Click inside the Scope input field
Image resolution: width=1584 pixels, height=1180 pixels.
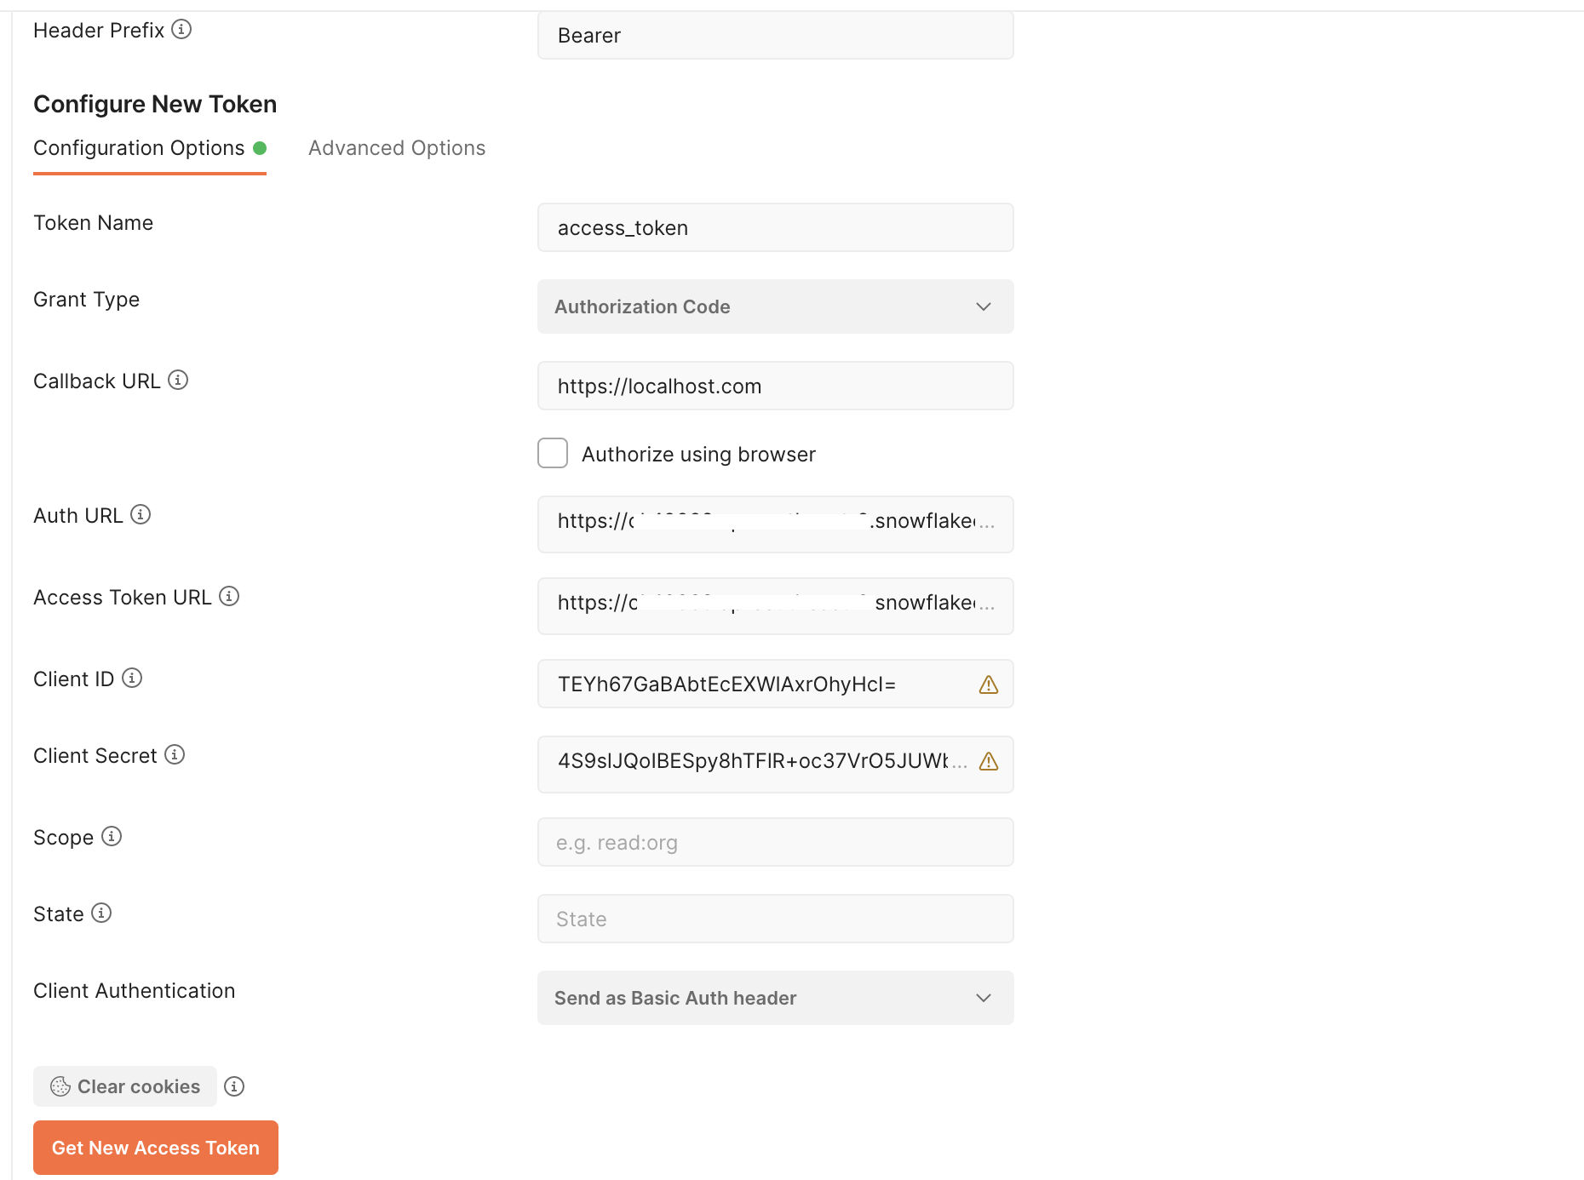point(774,841)
